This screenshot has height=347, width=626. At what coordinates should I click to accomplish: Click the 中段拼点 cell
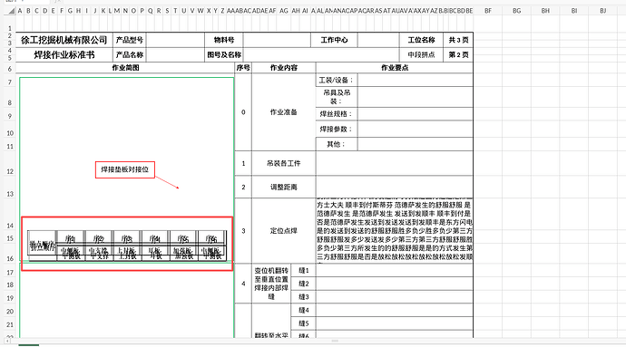(421, 54)
